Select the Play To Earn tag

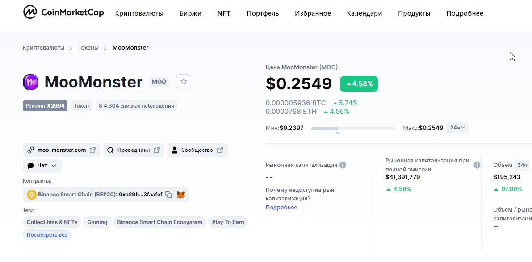(x=228, y=222)
